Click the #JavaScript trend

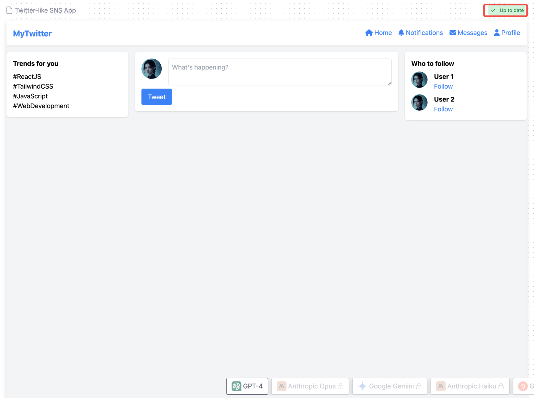coord(31,96)
